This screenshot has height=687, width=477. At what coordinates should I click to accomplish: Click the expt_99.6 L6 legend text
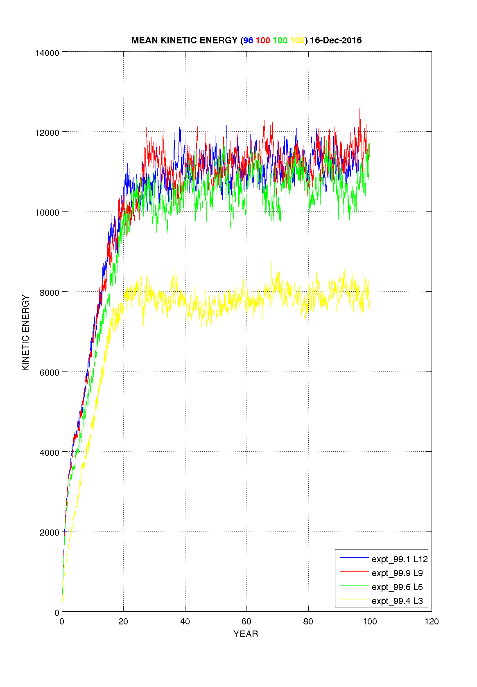pyautogui.click(x=397, y=587)
